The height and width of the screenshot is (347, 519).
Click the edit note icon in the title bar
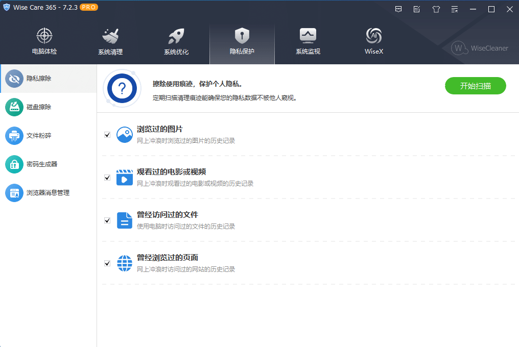(417, 9)
